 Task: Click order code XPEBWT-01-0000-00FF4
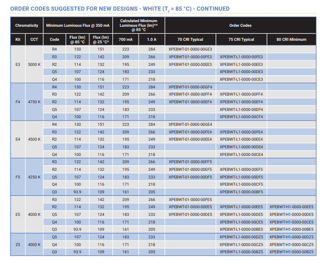pos(190,94)
